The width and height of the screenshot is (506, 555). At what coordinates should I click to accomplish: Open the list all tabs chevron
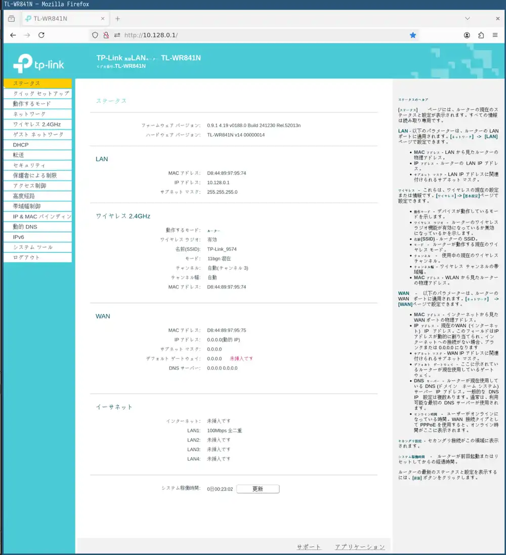tap(468, 18)
